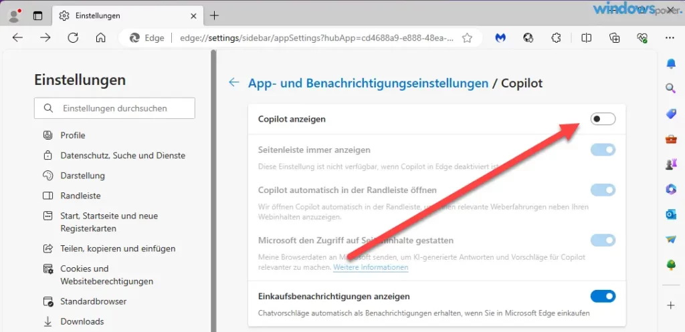Screen dimensions: 685x332
Task: Disable Einkaufsbenachrichtigungen anzeigen toggle
Action: (x=603, y=297)
